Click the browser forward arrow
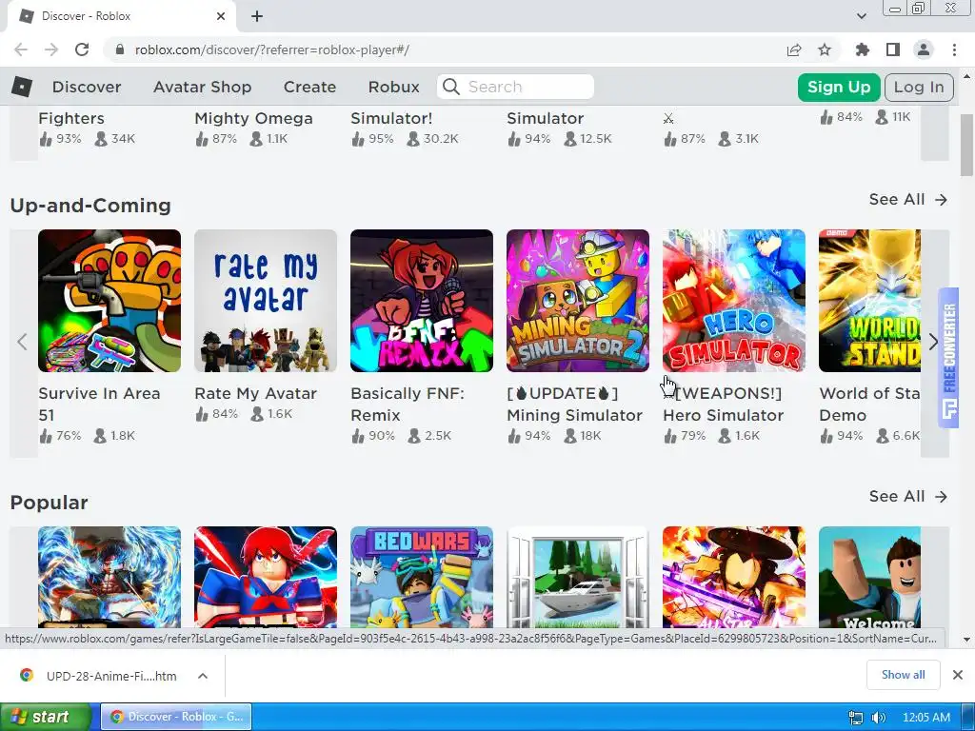Viewport: 975px width, 731px height. click(51, 49)
